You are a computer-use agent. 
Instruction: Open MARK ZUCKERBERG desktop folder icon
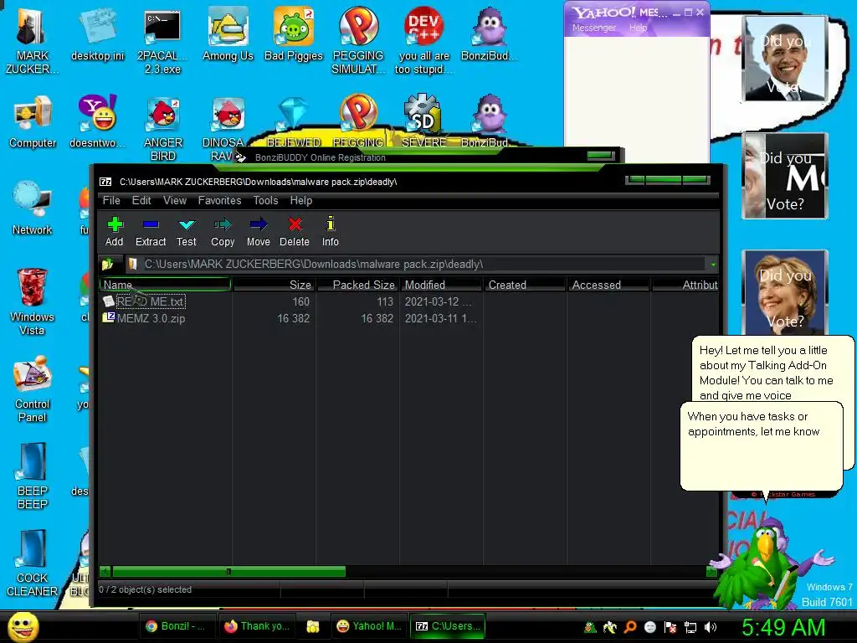[32, 40]
